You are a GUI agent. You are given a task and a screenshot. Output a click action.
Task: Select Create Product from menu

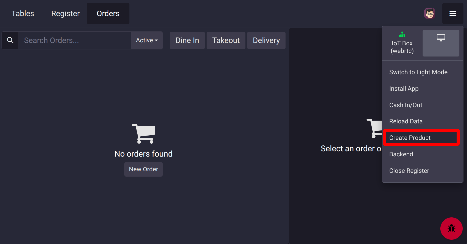coord(410,138)
